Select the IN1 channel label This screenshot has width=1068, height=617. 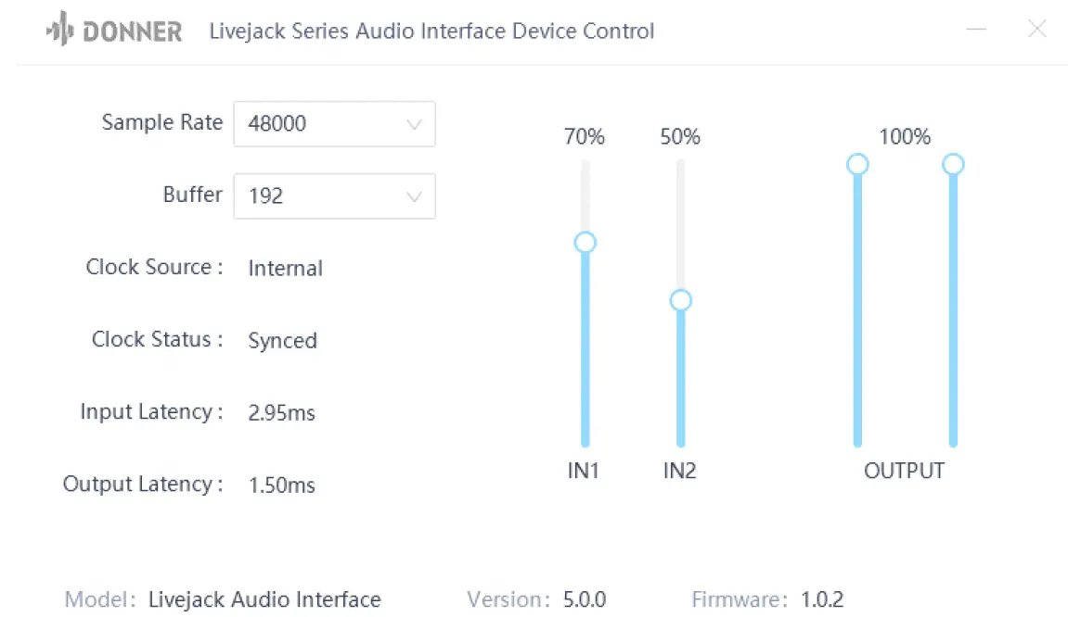(585, 471)
